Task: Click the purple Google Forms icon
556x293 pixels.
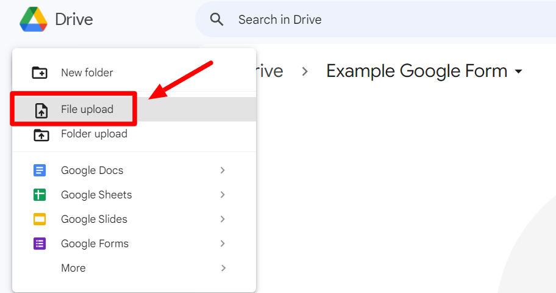Action: tap(40, 244)
